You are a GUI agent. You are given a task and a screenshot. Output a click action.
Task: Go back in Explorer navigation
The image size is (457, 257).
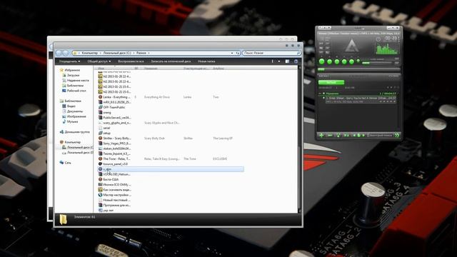coord(59,53)
